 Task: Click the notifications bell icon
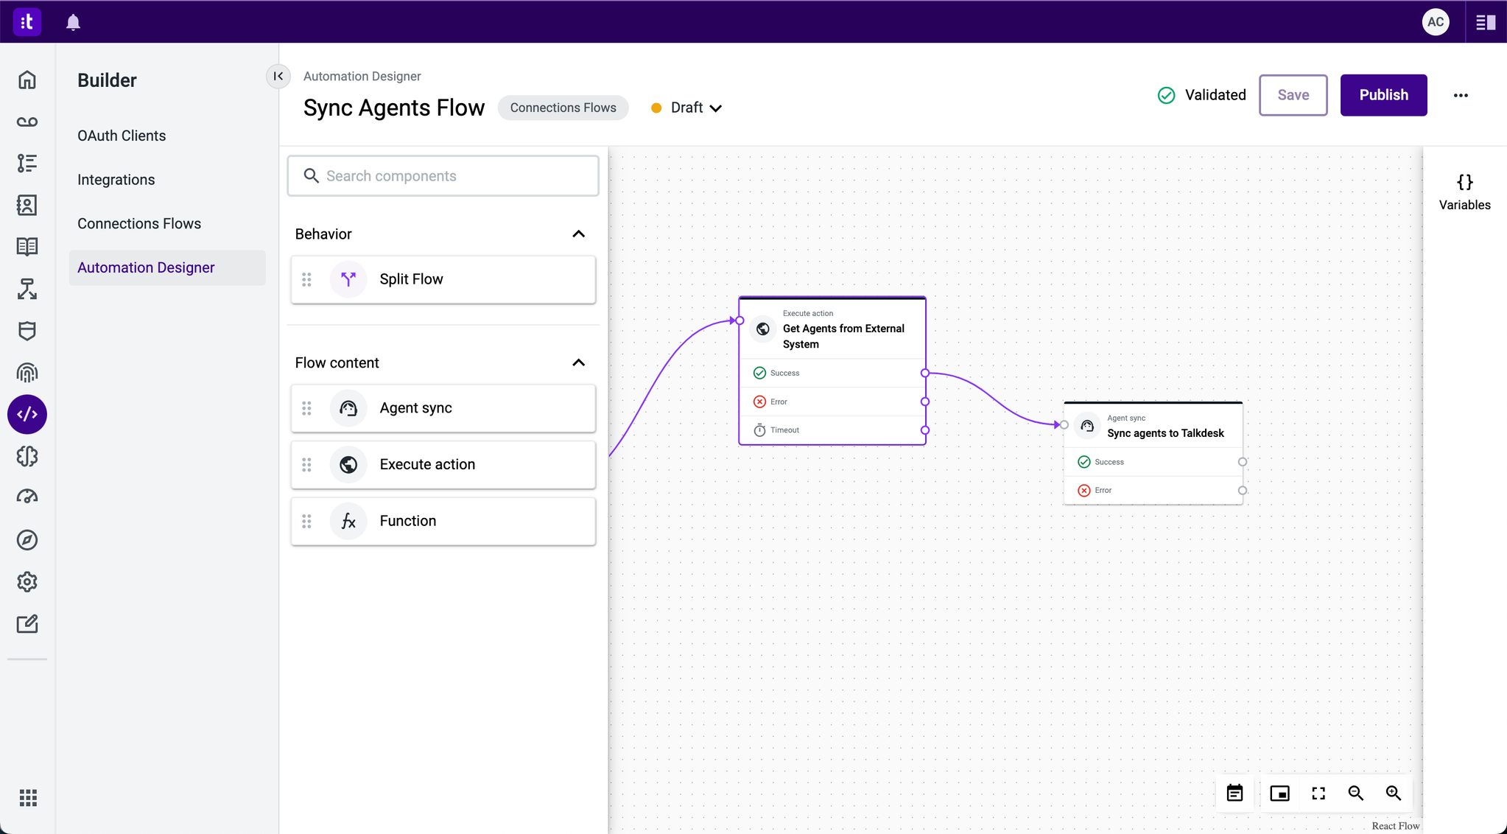[x=73, y=21]
